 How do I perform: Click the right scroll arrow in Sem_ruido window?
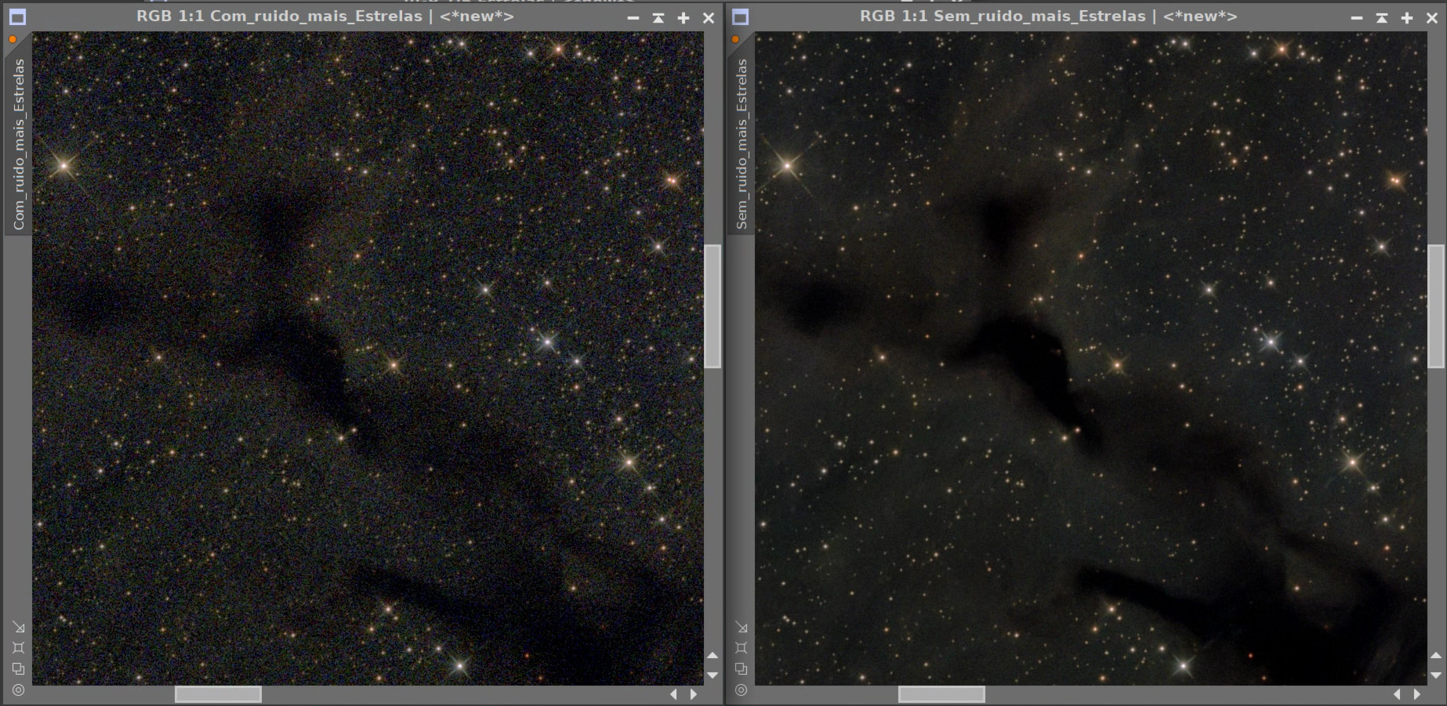point(1417,694)
